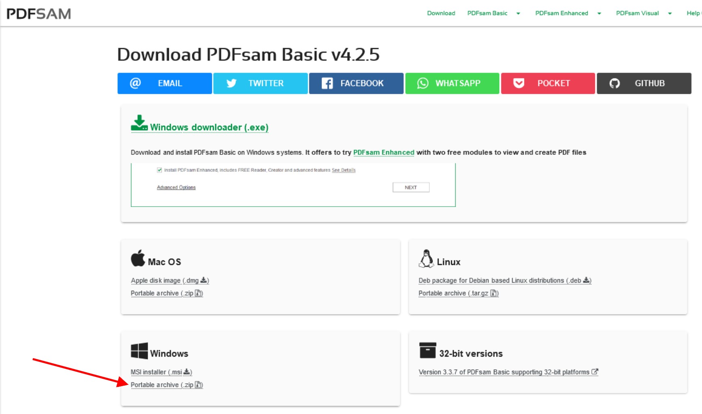Viewport: 702px width, 414px height.
Task: Click the Windows downloader (.exe) link
Action: pos(209,127)
